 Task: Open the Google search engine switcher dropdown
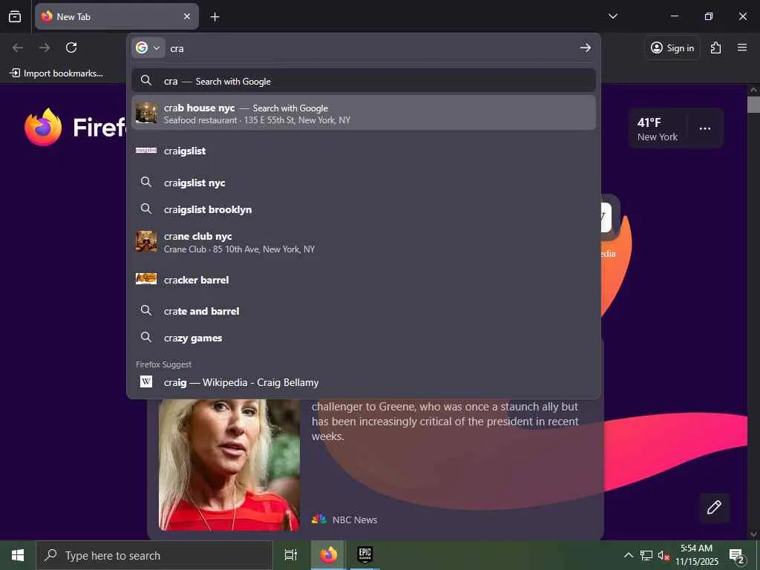pyautogui.click(x=148, y=48)
